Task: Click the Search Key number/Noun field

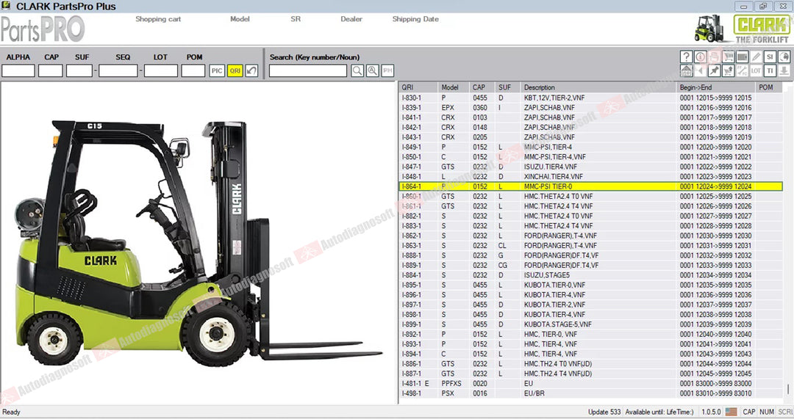Action: 308,70
